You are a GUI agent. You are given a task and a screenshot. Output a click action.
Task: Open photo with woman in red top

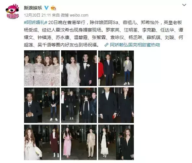point(116,68)
